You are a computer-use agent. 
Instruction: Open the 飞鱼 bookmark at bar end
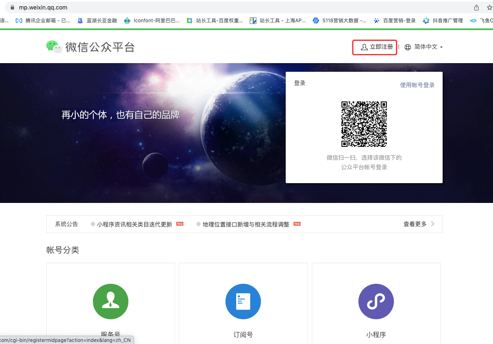481,21
